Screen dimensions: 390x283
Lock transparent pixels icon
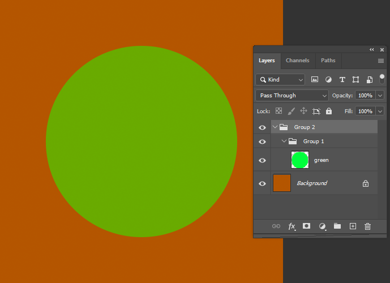(278, 111)
